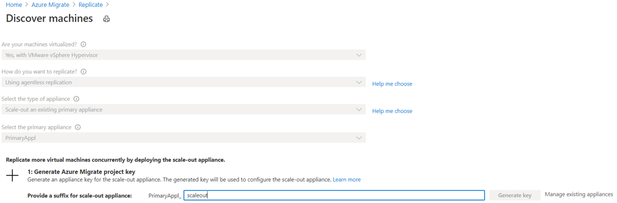Print the Discover machines page
The width and height of the screenshot is (617, 203).
(107, 19)
